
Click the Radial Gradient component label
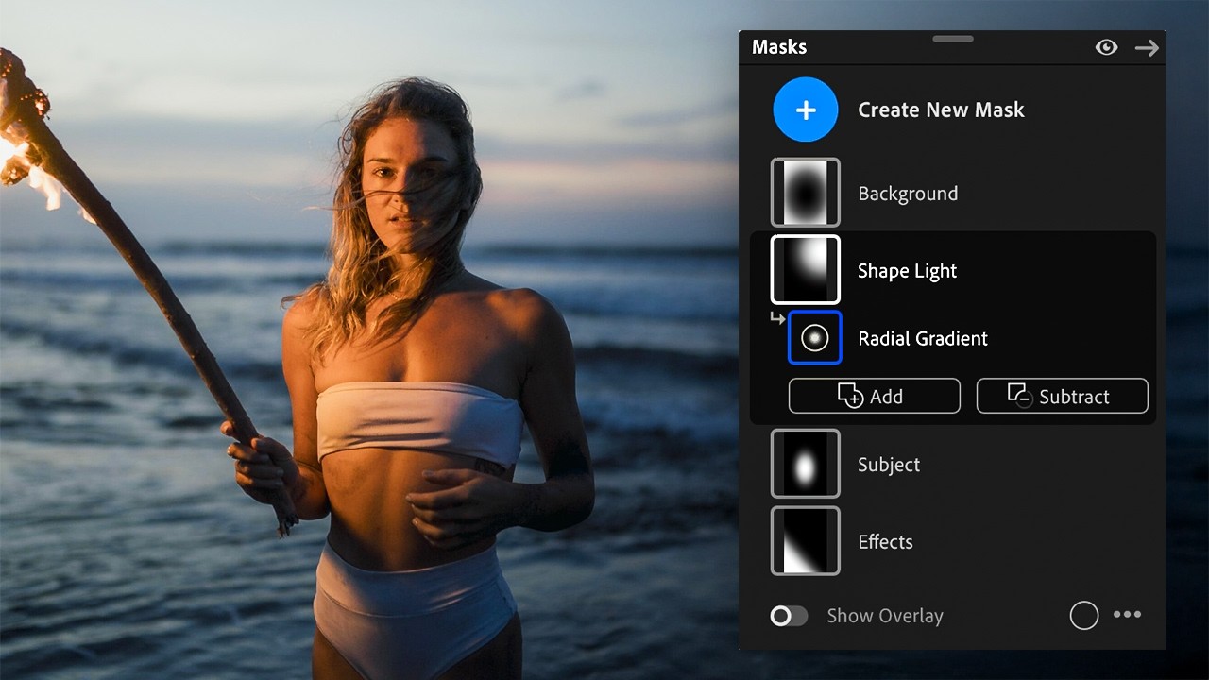923,338
